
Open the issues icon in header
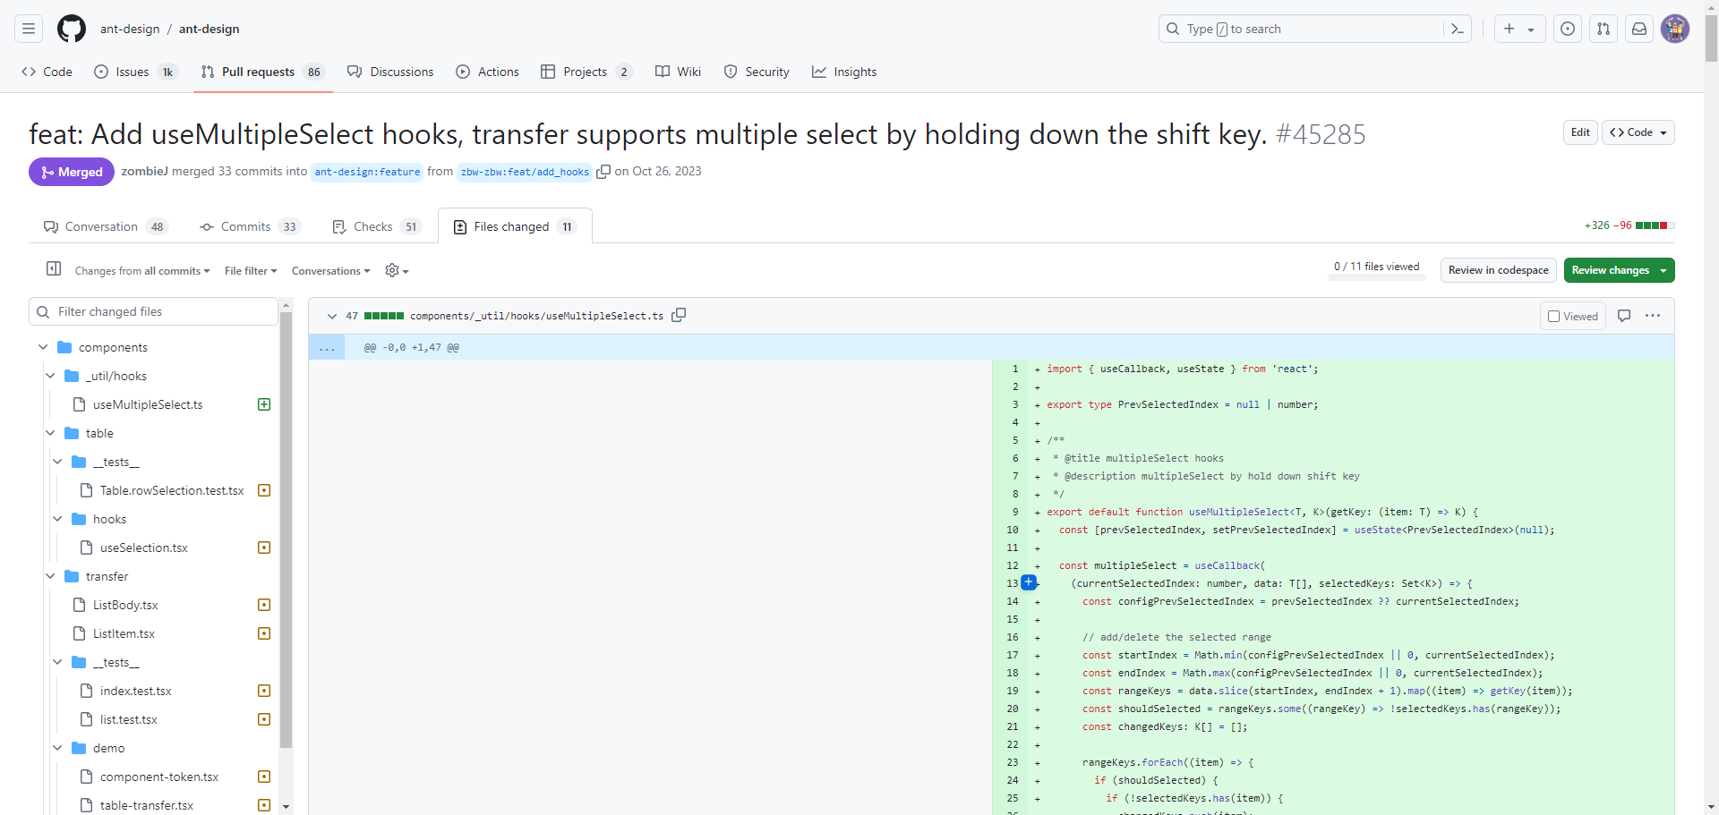pyautogui.click(x=1568, y=29)
